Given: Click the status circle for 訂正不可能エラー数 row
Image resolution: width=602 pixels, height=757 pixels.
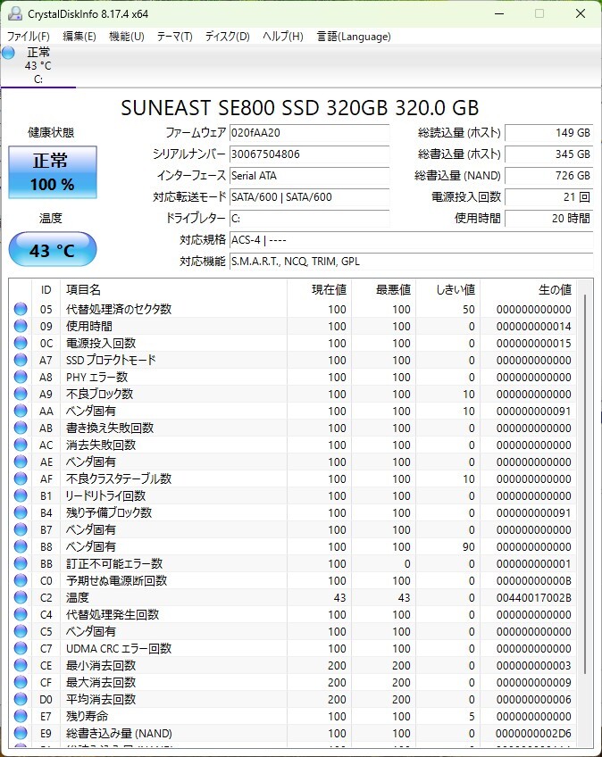Looking at the screenshot, I should coord(21,563).
